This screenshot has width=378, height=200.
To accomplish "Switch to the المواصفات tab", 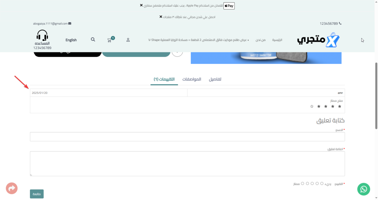I will click(x=192, y=79).
